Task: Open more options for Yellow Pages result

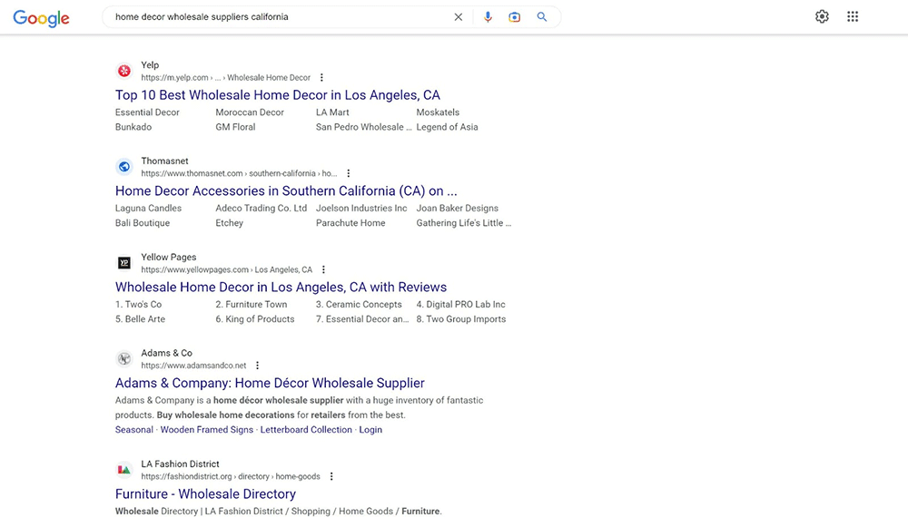Action: tap(323, 270)
